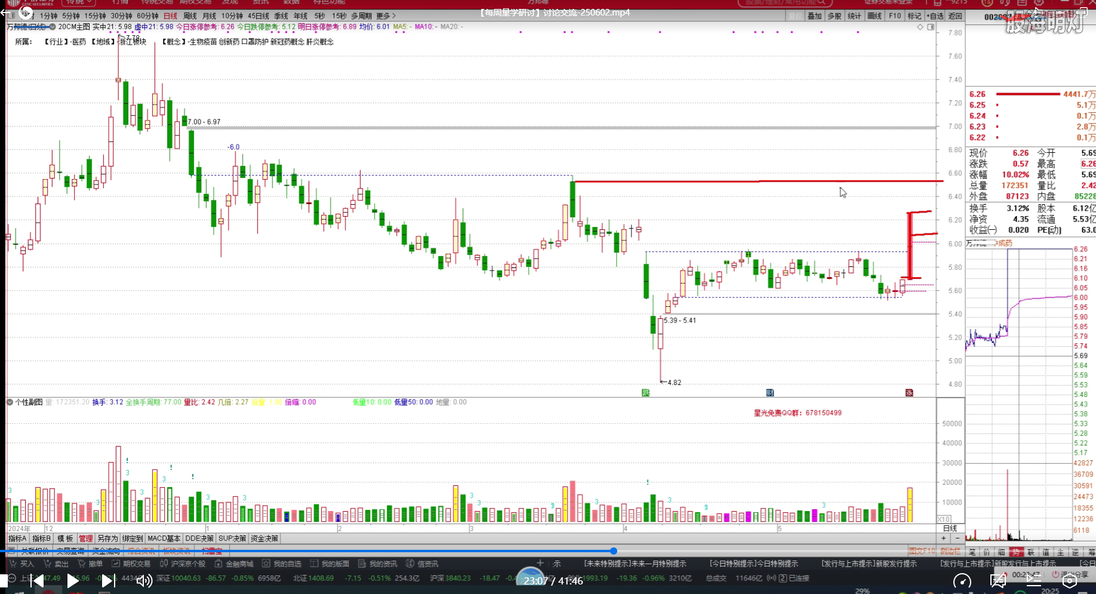Click the 统计 statistics button
Image resolution: width=1096 pixels, height=594 pixels.
coord(854,16)
